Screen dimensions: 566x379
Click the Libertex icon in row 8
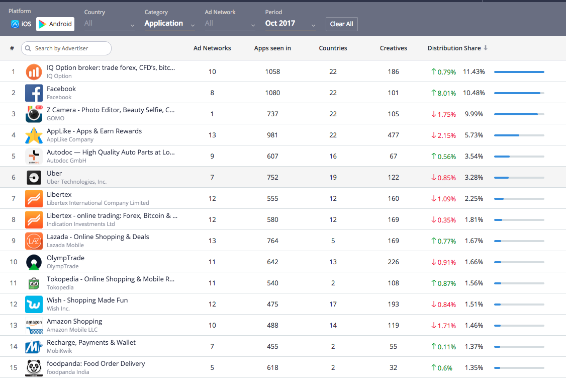click(34, 219)
